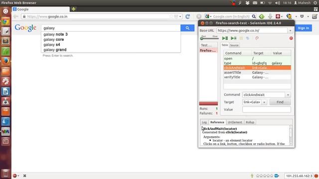
Task: Open Chrome from the Ubuntu launcher
Action: 5,21
